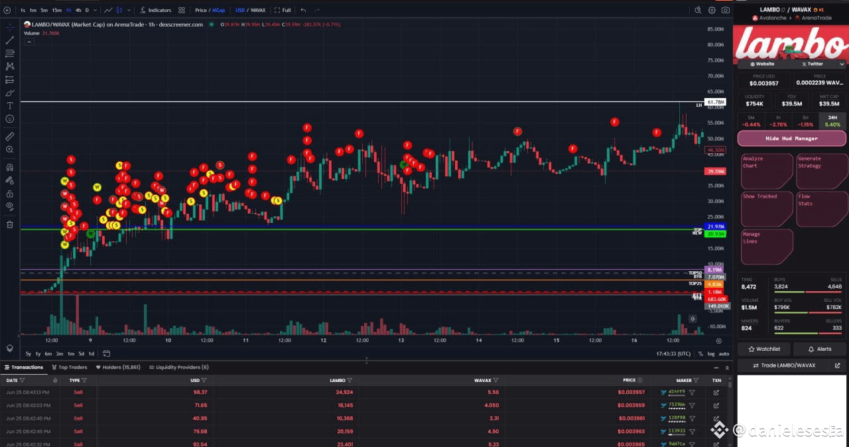849x447 pixels.
Task: Click the add symbol plus icon
Action: tap(7, 10)
